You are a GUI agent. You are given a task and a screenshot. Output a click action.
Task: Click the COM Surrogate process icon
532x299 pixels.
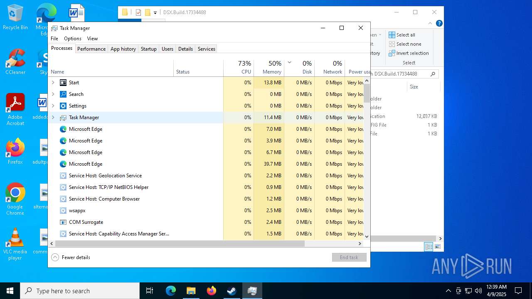(63, 222)
